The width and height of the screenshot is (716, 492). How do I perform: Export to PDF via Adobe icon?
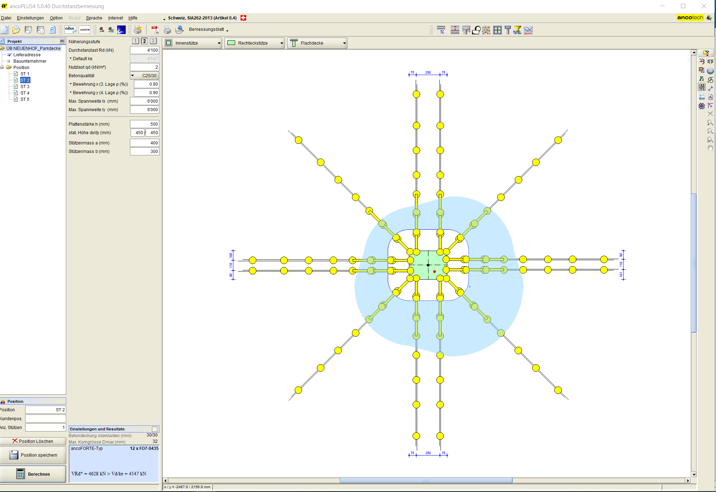tap(155, 30)
